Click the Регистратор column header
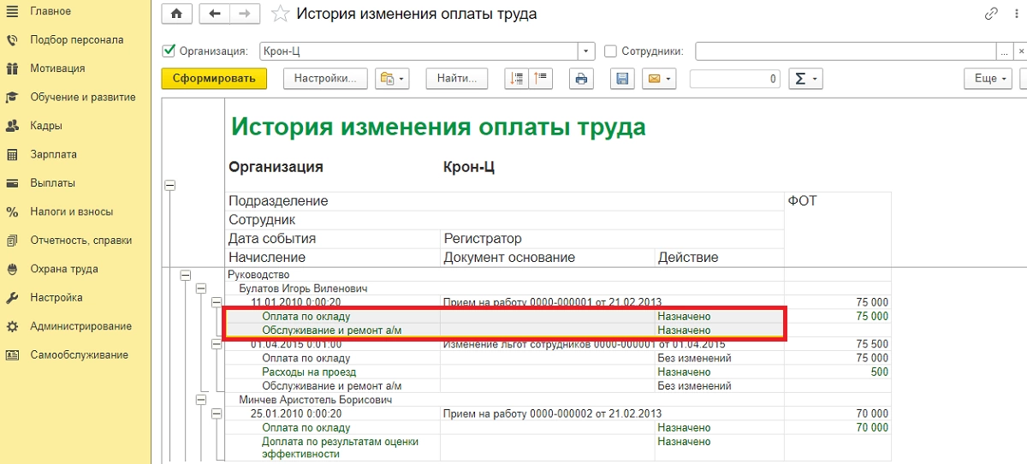Image resolution: width=1027 pixels, height=464 pixels. click(x=483, y=239)
